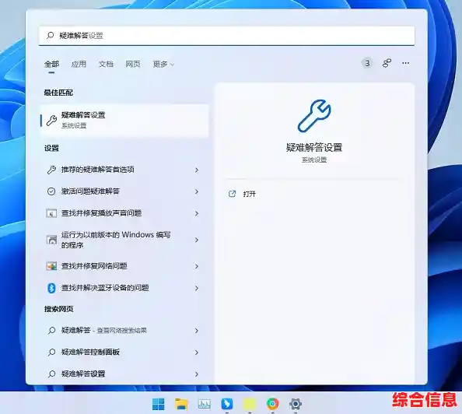Screen dimensions: 462x414
Task: Click 疑难解答设置 title in preview pane
Action: click(314, 147)
